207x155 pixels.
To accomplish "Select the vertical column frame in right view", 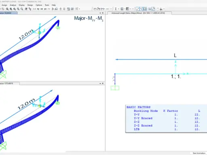I will 115,79.
